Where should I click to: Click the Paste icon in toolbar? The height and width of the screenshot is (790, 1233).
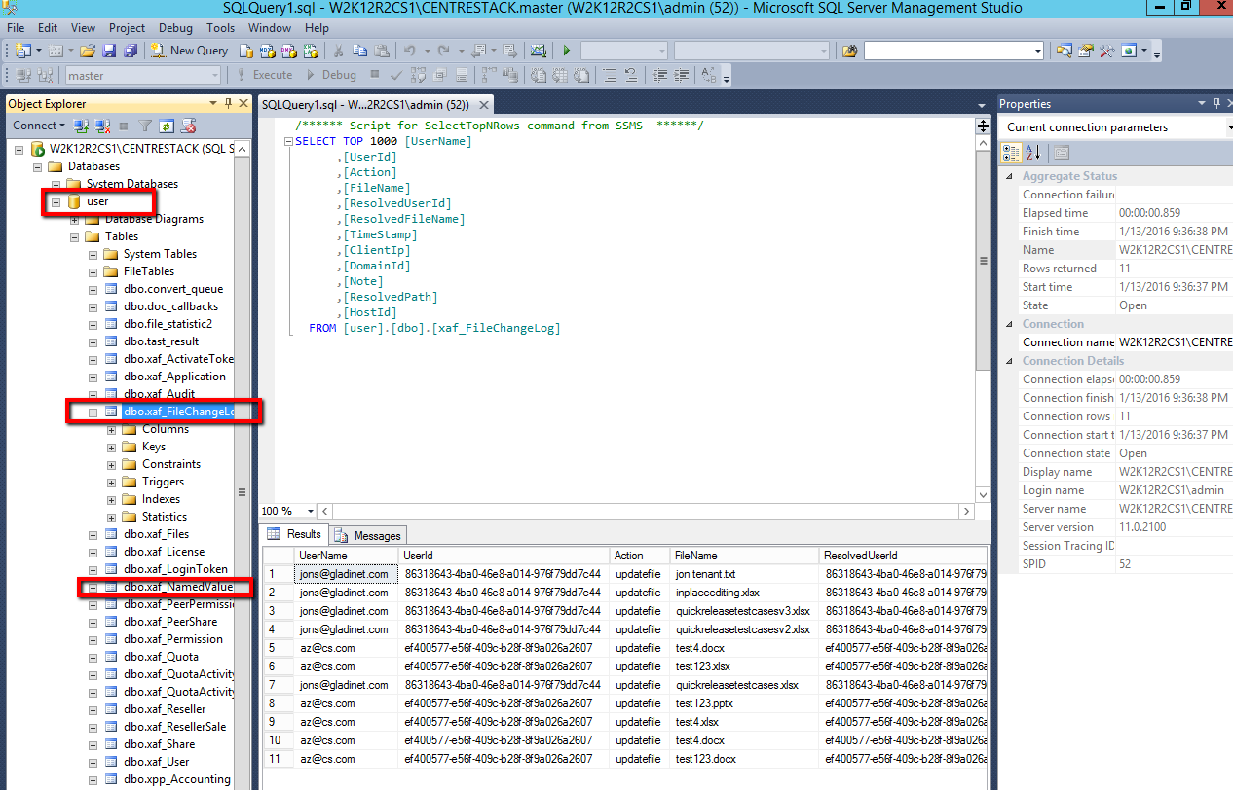click(381, 50)
